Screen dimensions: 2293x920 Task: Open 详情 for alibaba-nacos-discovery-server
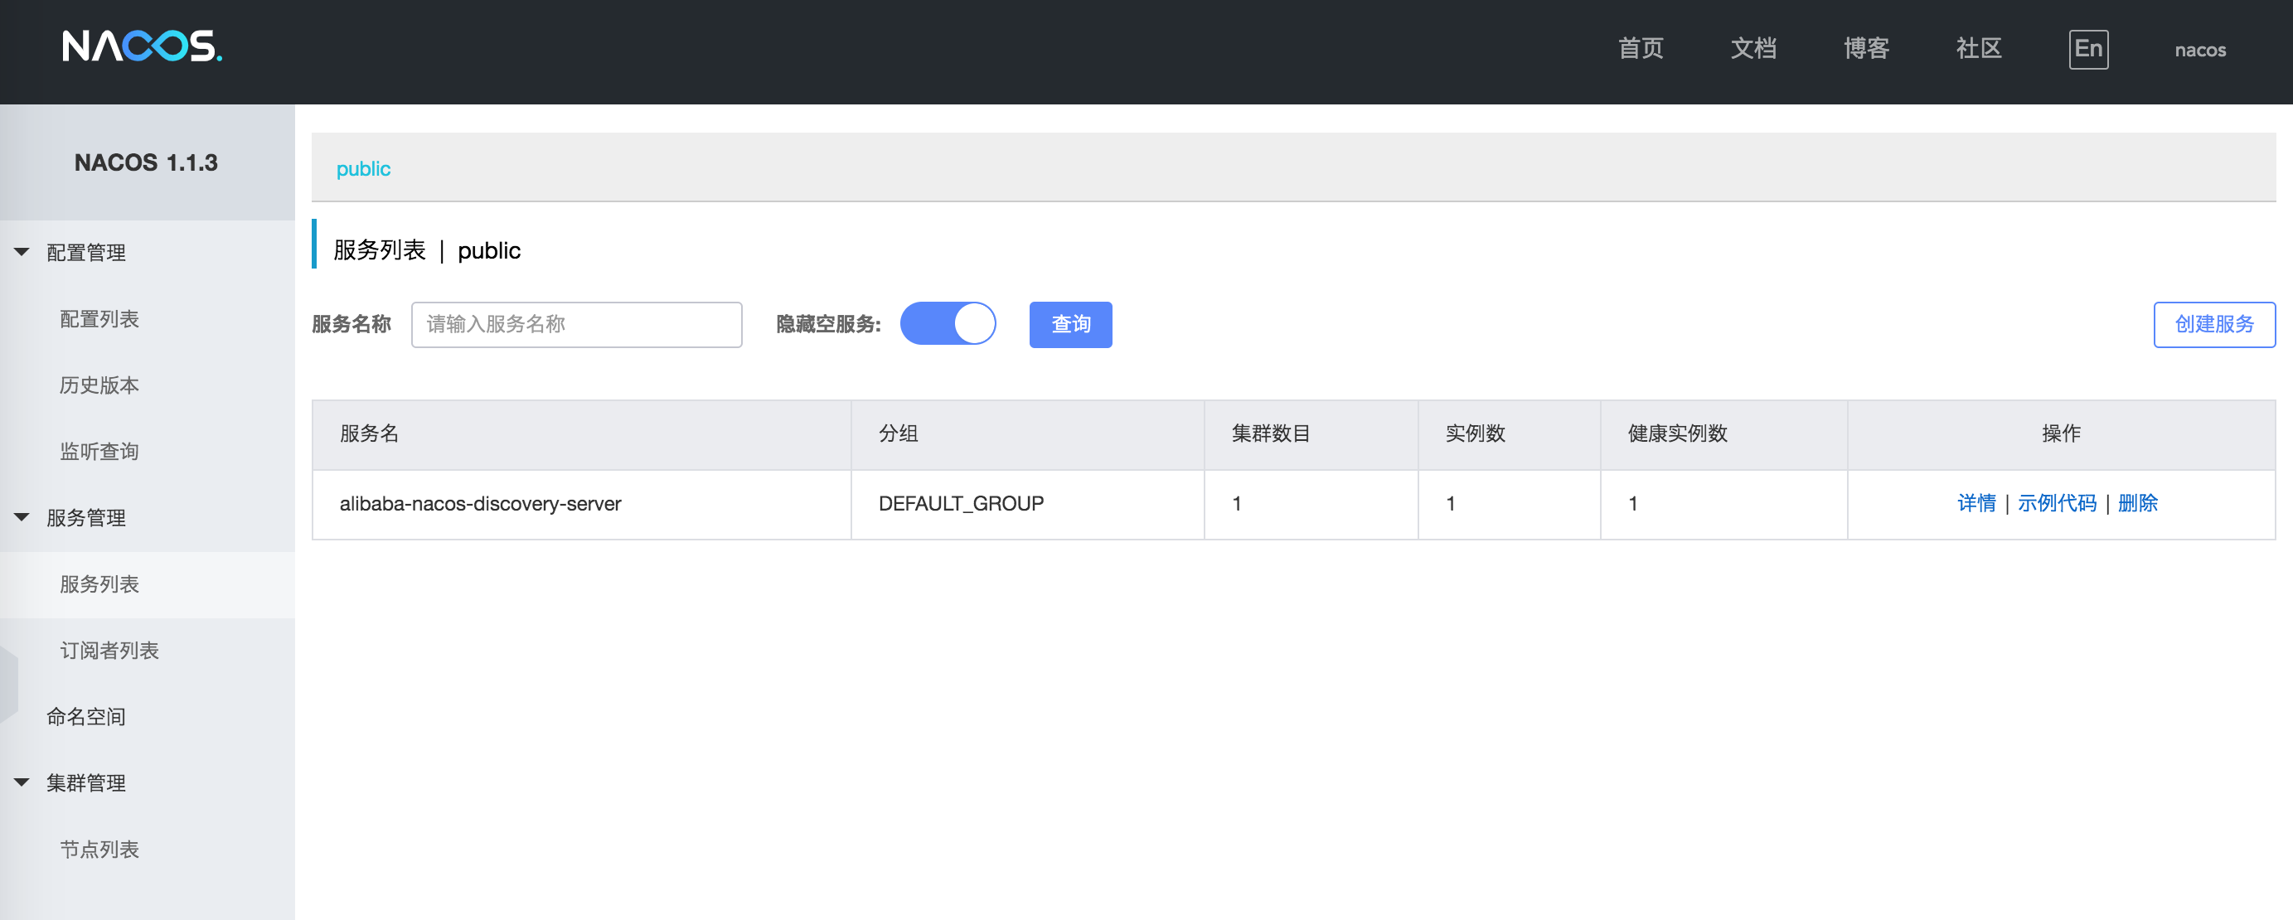1976,504
